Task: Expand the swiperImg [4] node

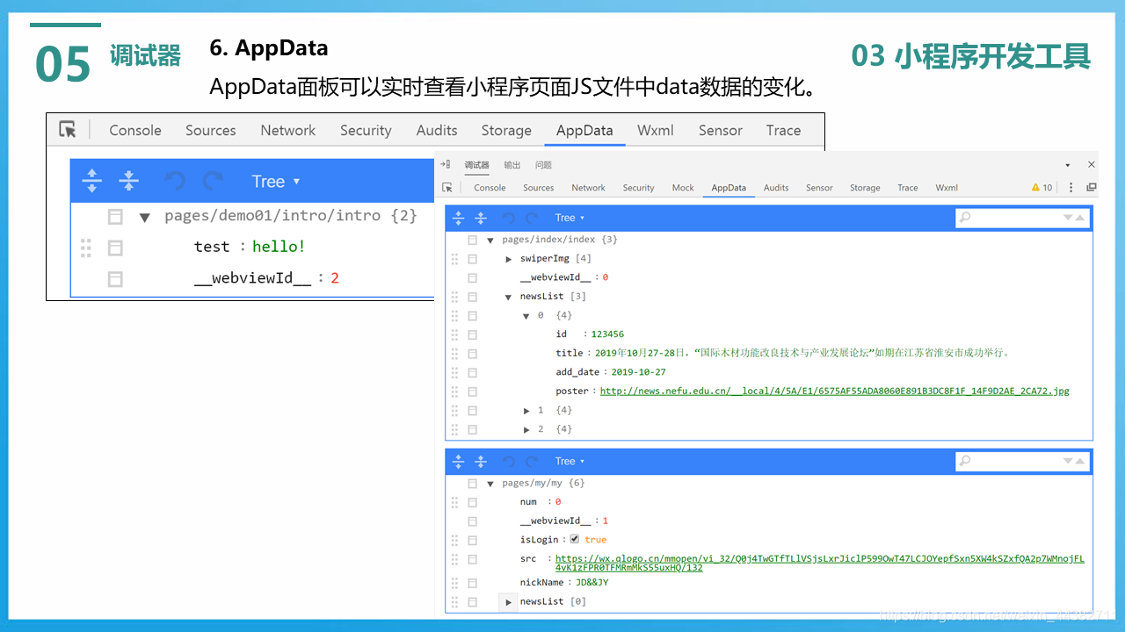Action: (x=509, y=259)
